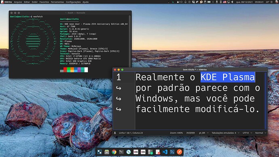This screenshot has width=279, height=157.
Task: Click the Shell: bash 5.0.17 line
Action: [70, 36]
